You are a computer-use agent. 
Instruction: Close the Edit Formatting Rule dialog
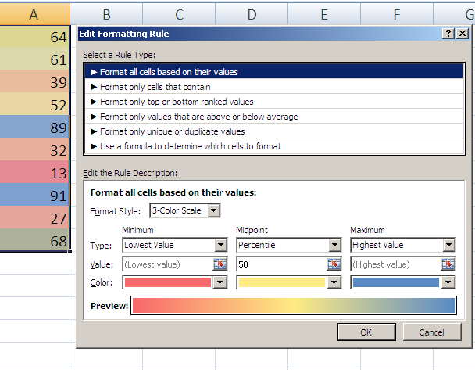point(462,34)
